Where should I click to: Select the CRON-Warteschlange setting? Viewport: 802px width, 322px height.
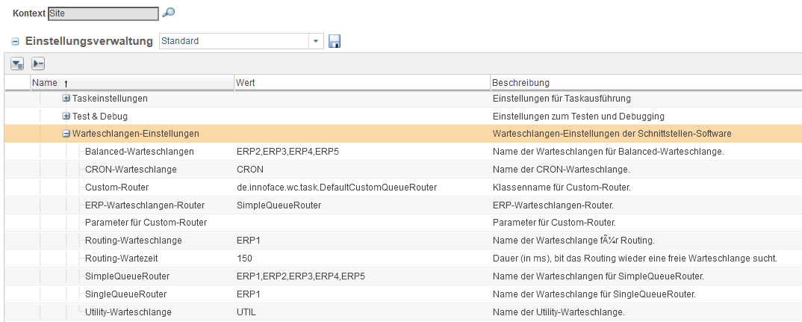pos(131,170)
